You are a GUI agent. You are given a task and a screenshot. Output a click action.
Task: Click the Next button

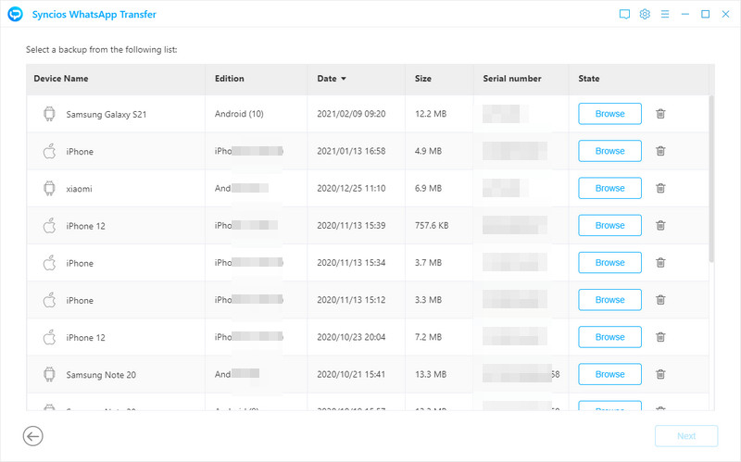(x=686, y=436)
